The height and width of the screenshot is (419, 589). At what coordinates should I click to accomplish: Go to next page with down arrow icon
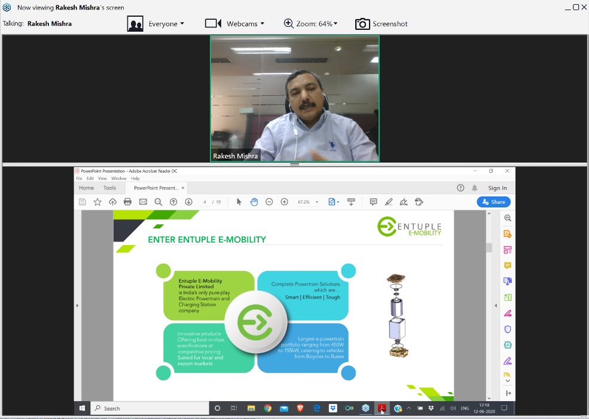click(x=188, y=202)
